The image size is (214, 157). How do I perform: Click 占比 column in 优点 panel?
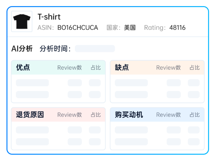coord(96,68)
